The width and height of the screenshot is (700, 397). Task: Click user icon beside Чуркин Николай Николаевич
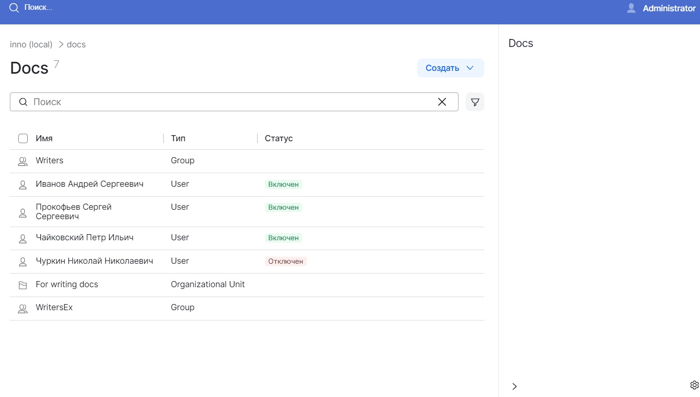23,262
